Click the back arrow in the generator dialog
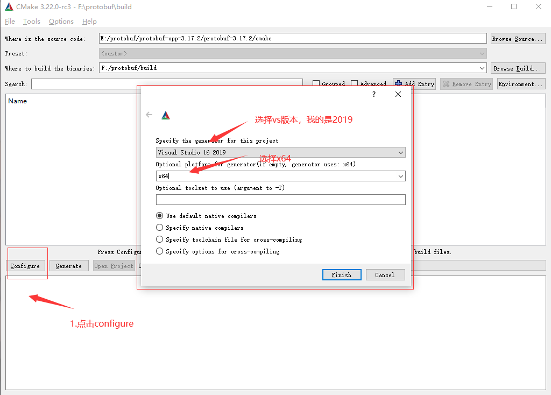 click(x=149, y=115)
